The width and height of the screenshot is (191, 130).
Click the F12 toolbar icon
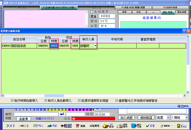click(53, 126)
